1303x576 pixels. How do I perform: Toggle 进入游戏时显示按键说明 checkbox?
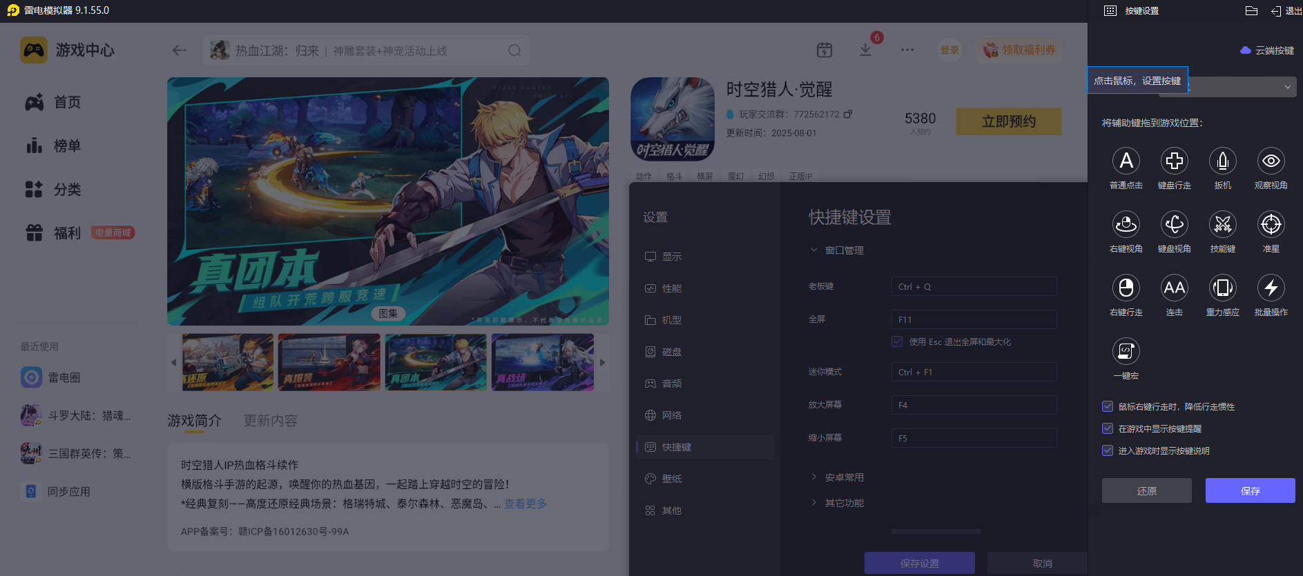[x=1108, y=451]
